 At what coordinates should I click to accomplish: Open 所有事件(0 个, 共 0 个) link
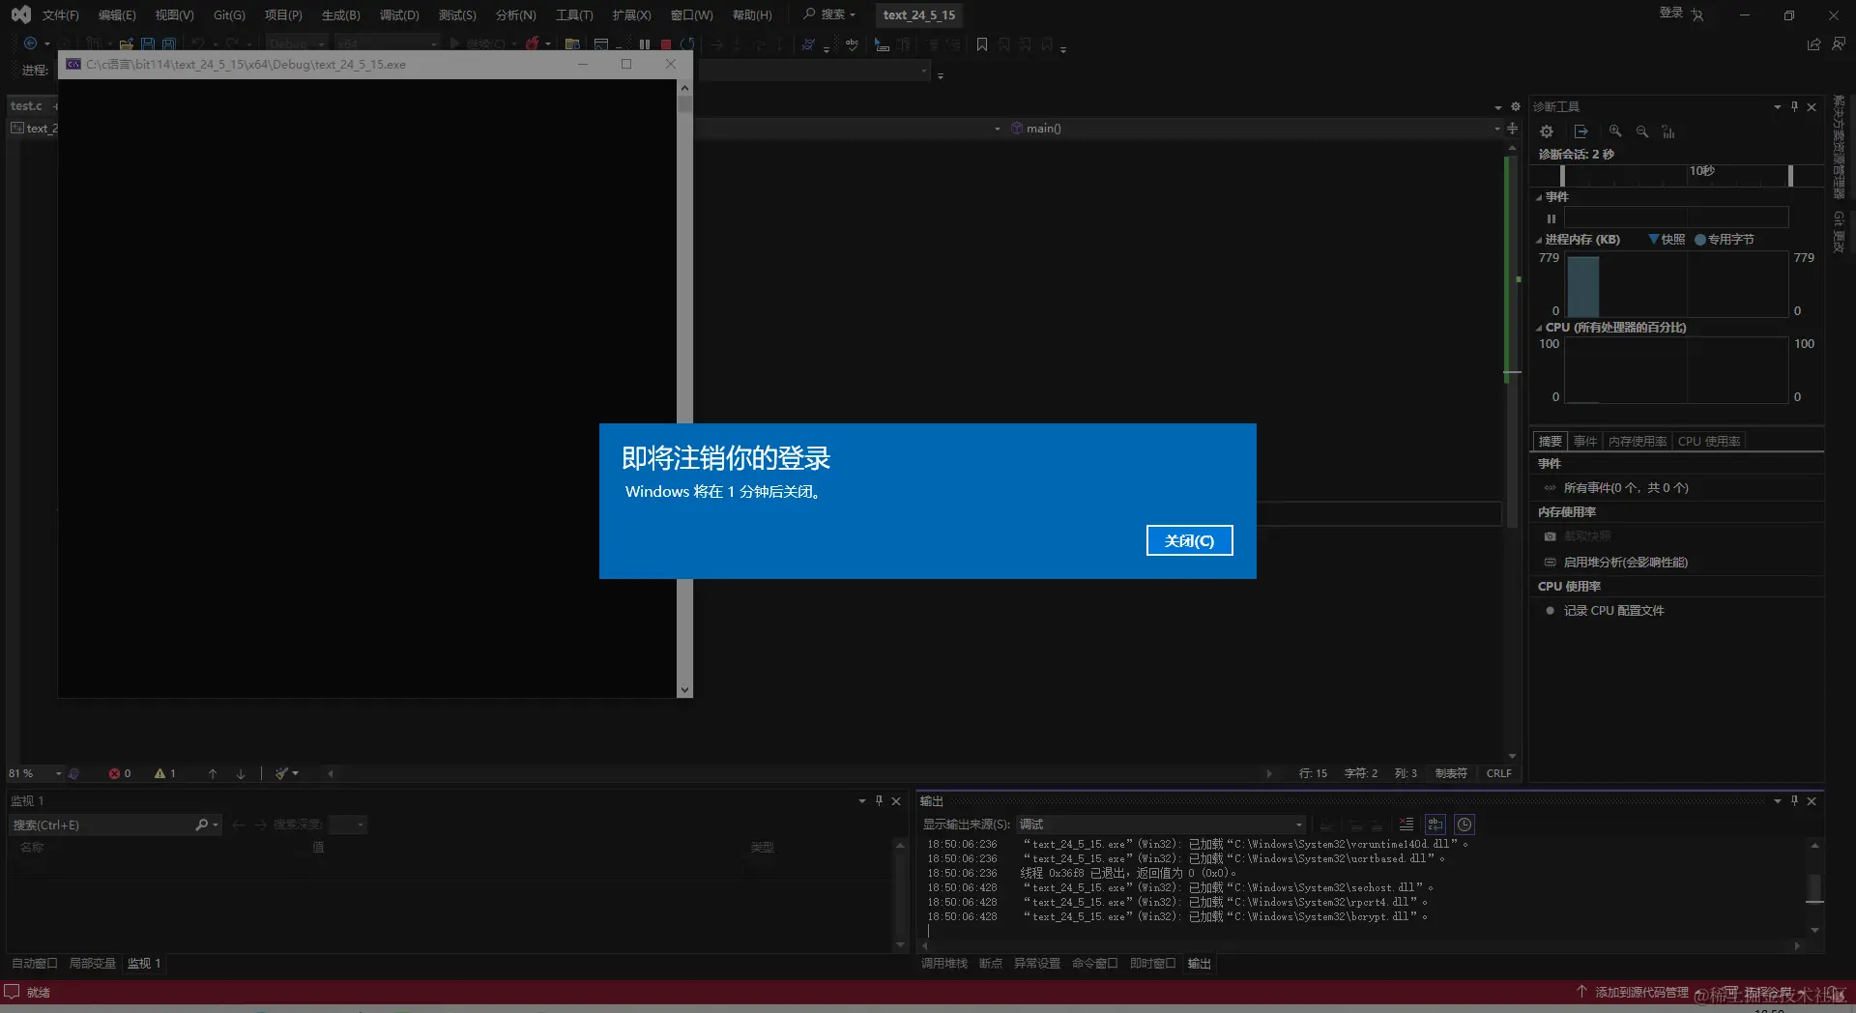point(1626,488)
